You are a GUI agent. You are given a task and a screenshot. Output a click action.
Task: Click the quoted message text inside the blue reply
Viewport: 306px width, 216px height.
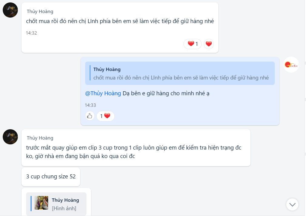[x=181, y=78]
